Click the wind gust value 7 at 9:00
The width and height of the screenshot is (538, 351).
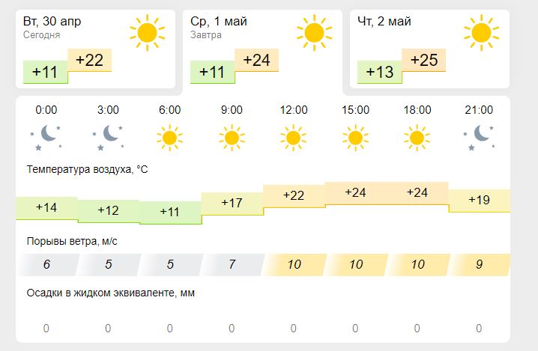232,265
